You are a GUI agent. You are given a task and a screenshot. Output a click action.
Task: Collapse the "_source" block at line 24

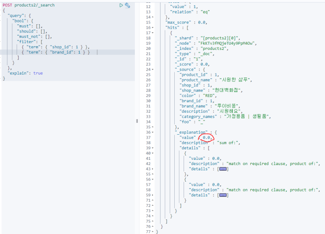pos(153,69)
